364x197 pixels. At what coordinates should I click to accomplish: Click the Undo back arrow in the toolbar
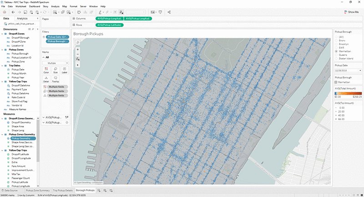click(x=13, y=12)
